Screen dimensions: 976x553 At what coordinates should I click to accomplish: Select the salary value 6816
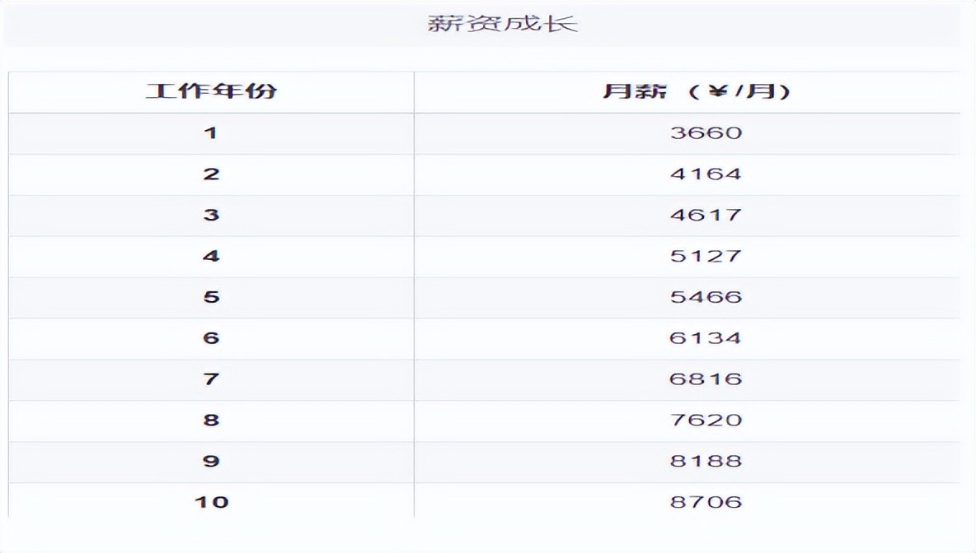tap(706, 379)
